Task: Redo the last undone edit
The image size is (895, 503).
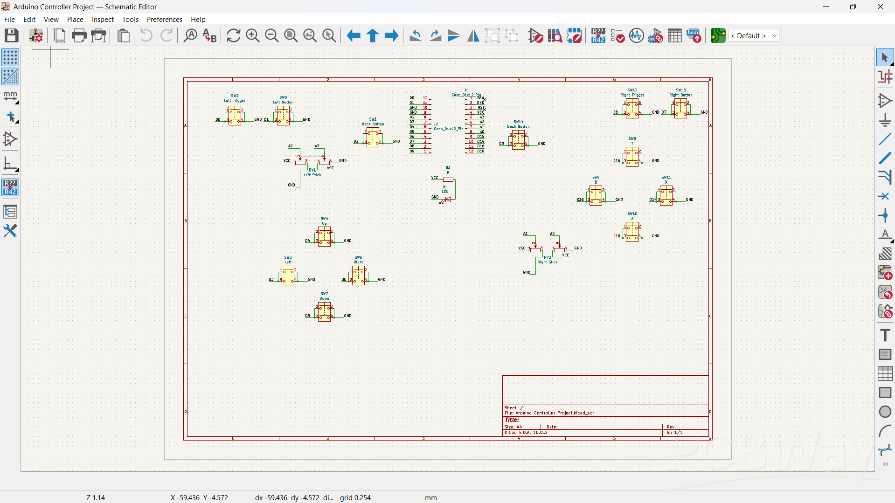Action: click(166, 35)
